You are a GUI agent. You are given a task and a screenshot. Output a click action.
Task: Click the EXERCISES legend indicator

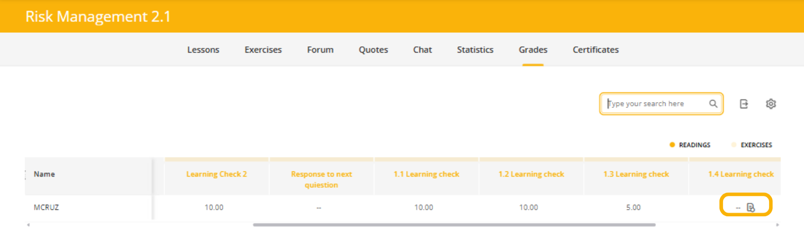point(734,145)
